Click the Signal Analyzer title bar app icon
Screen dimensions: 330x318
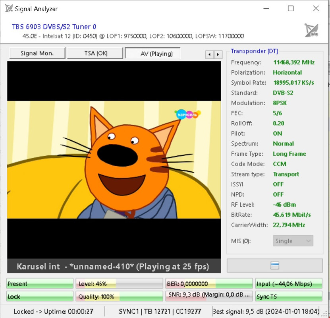pos(9,8)
